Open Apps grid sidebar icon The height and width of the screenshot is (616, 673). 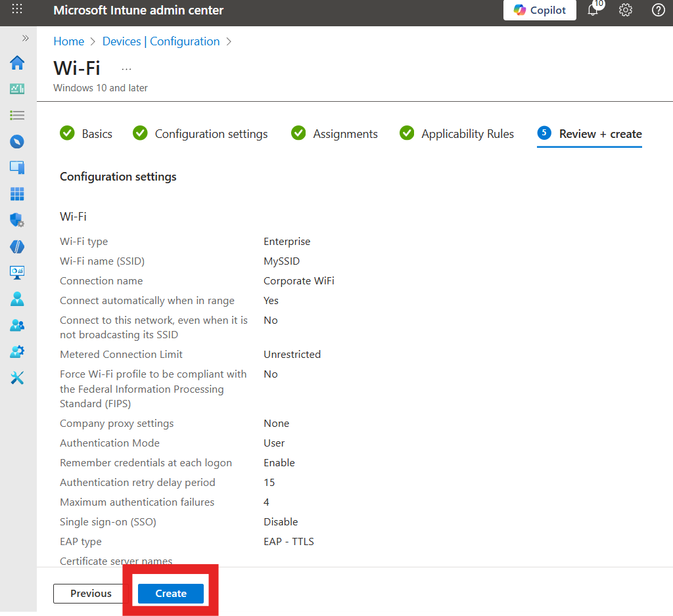[17, 194]
